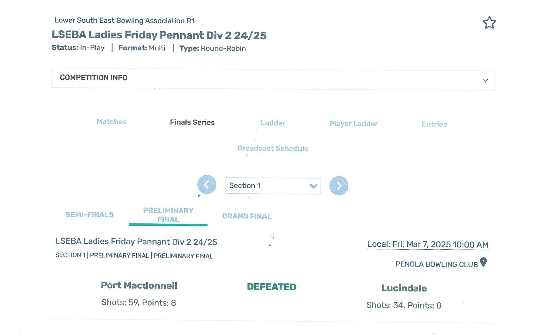Image resolution: width=546 pixels, height=336 pixels.
Task: Click the Penola Bowling Club venue text
Action: tap(436, 265)
